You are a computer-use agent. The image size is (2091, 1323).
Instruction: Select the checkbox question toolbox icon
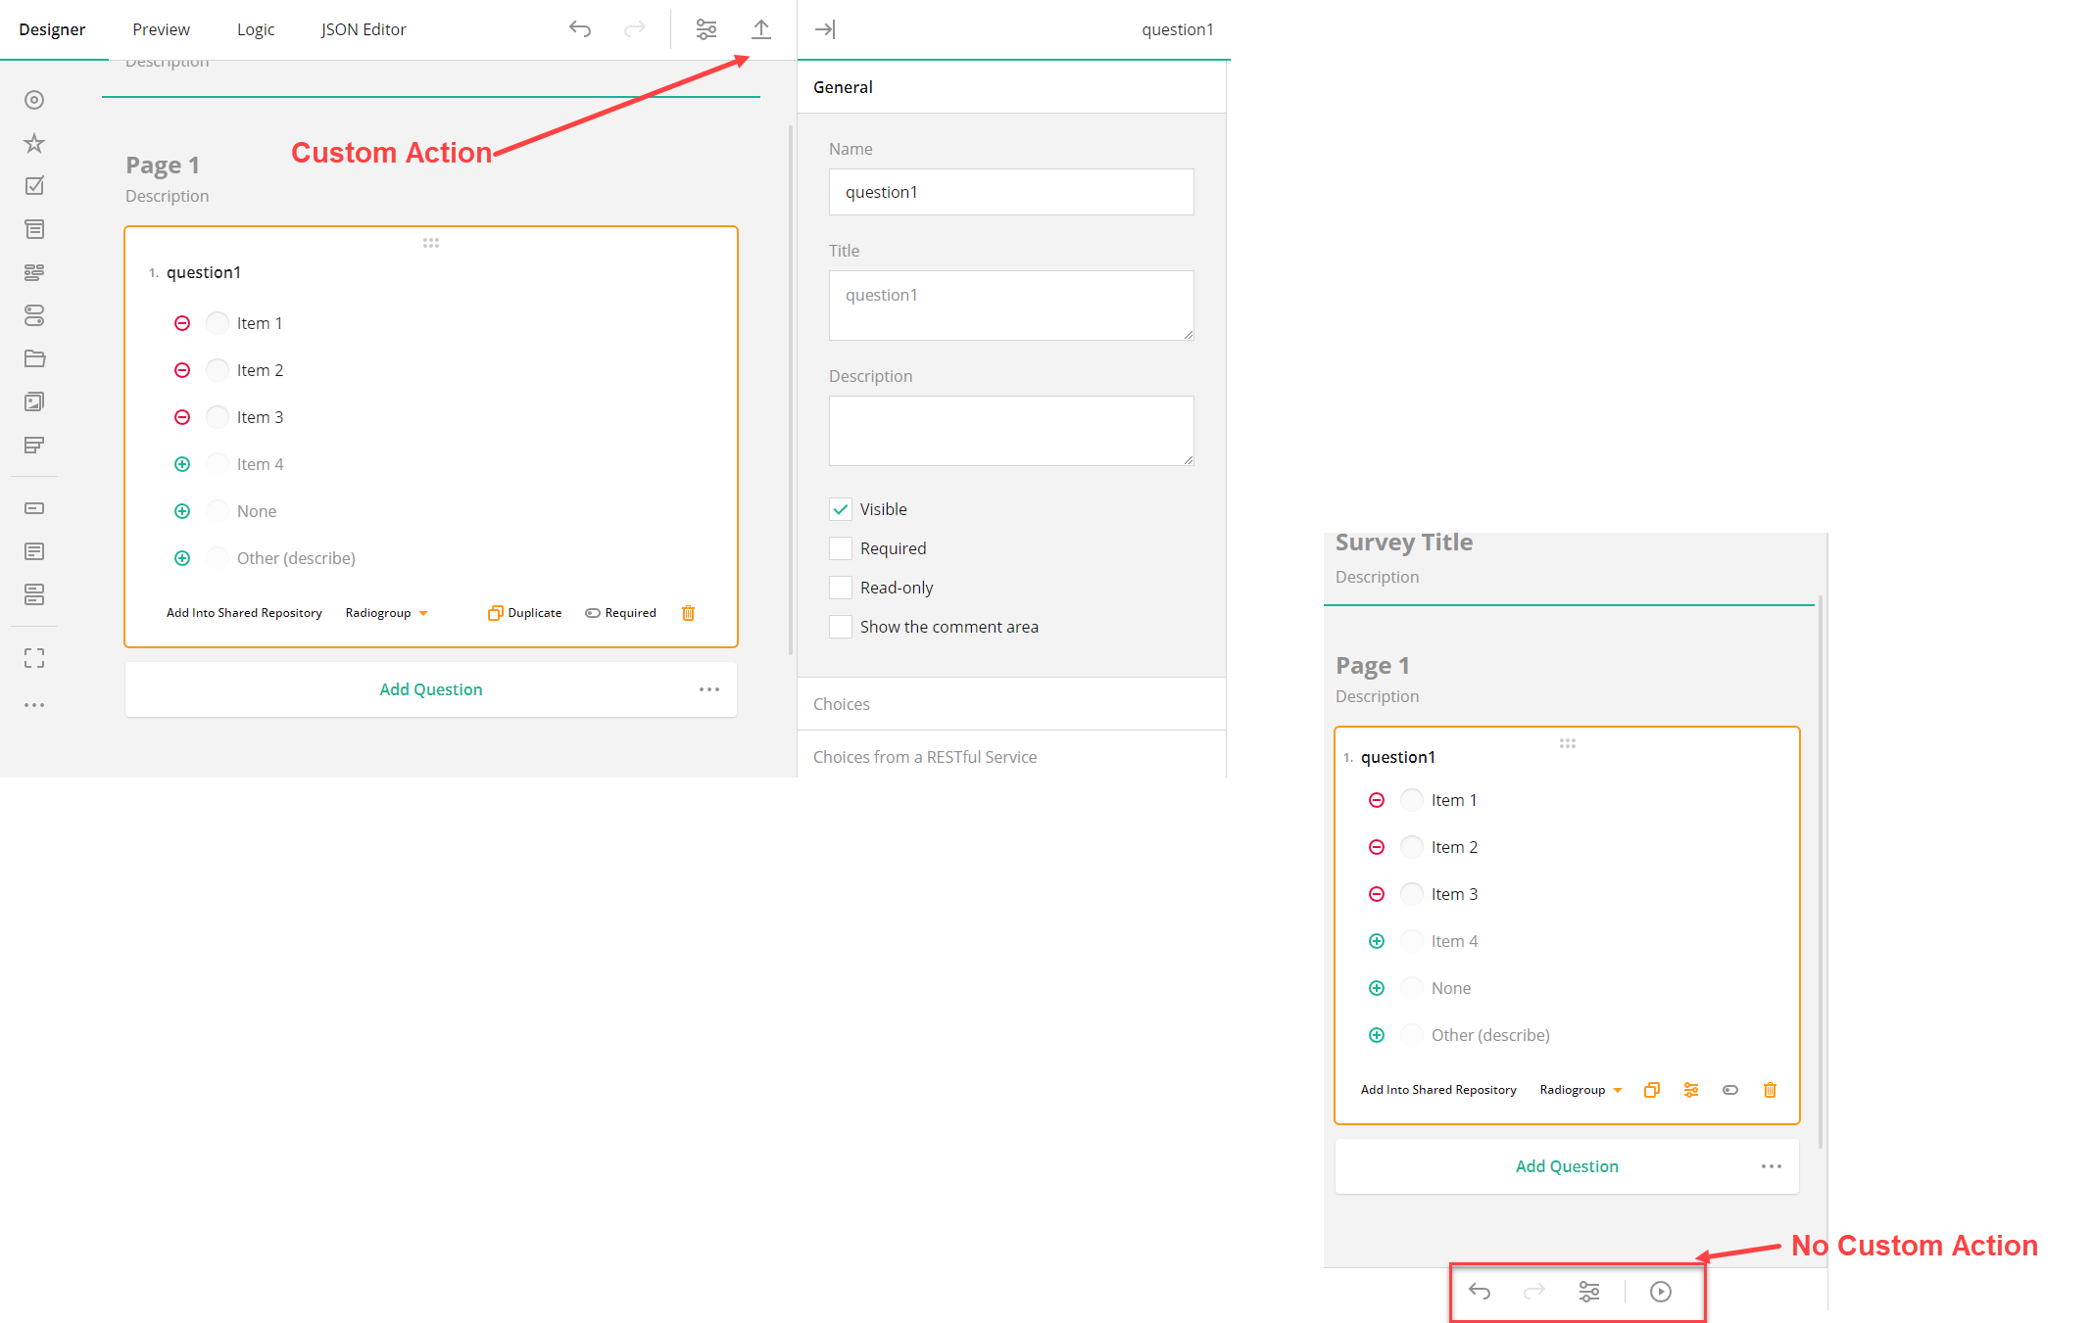(x=34, y=186)
